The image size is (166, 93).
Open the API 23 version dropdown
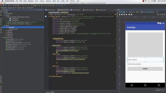138,12
